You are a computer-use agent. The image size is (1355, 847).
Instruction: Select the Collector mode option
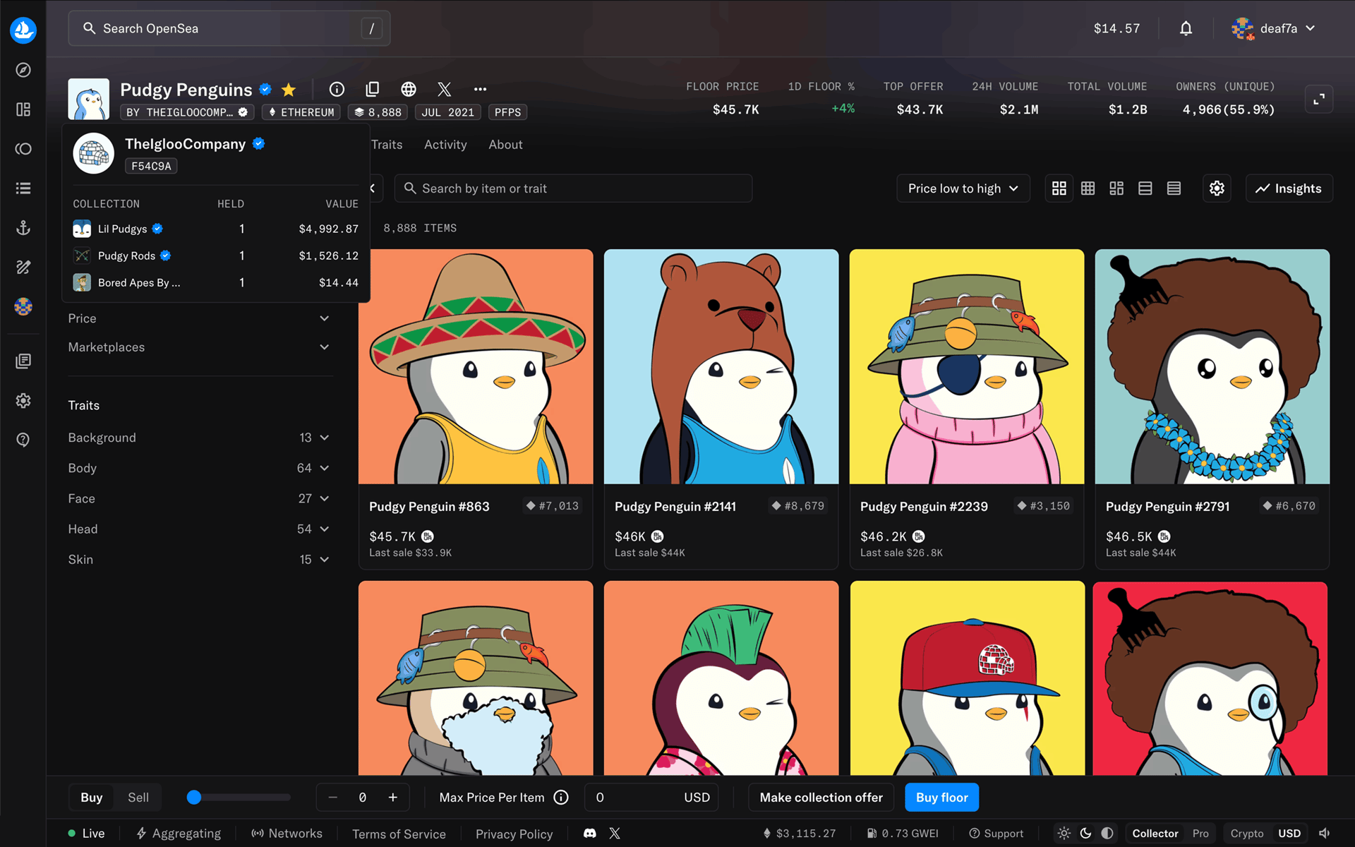tap(1155, 834)
